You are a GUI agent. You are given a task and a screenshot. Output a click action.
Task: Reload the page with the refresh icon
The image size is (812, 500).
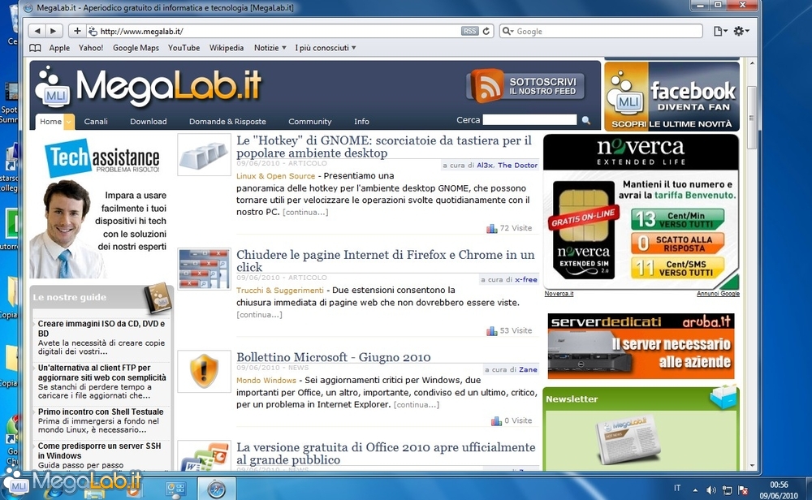(486, 31)
